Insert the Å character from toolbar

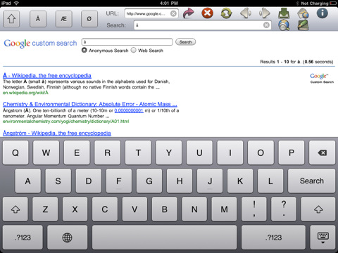coord(38,19)
